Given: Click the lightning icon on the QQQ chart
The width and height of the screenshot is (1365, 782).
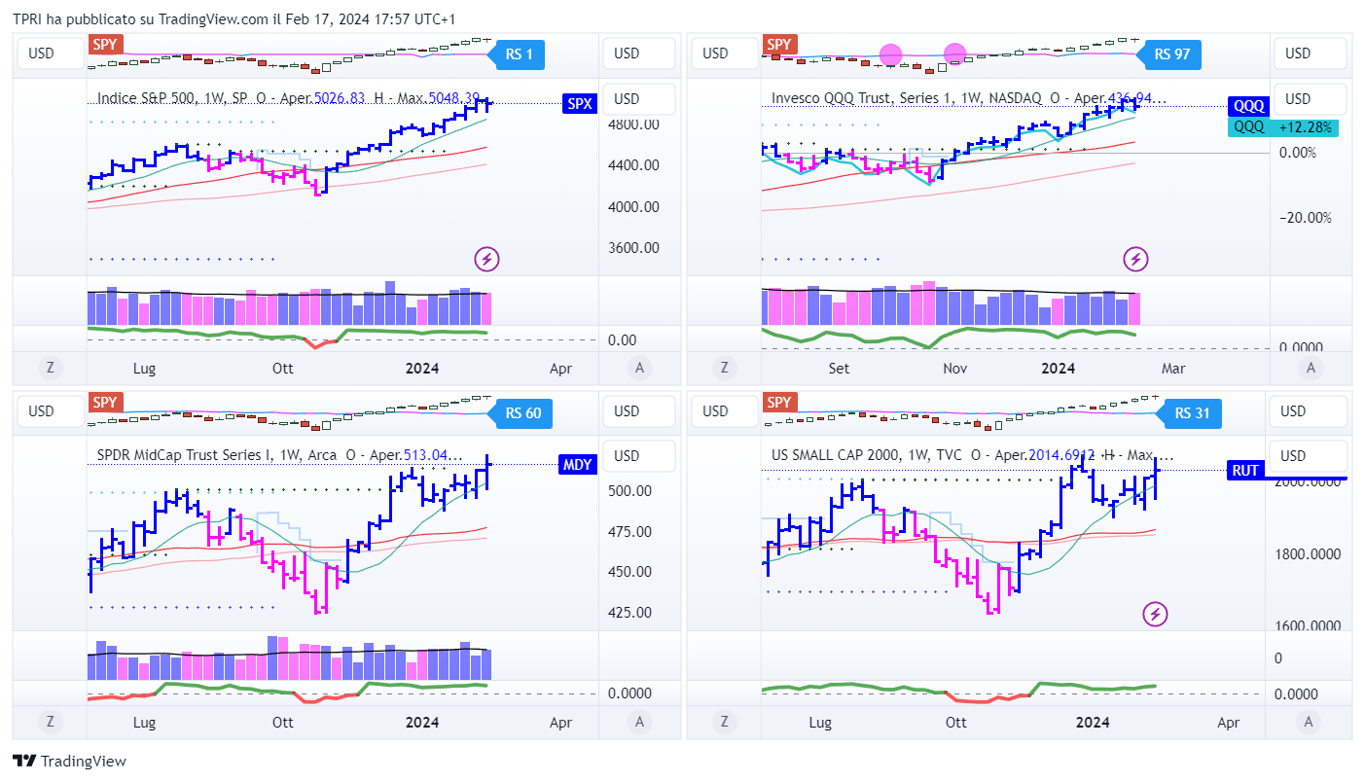Looking at the screenshot, I should (1135, 259).
